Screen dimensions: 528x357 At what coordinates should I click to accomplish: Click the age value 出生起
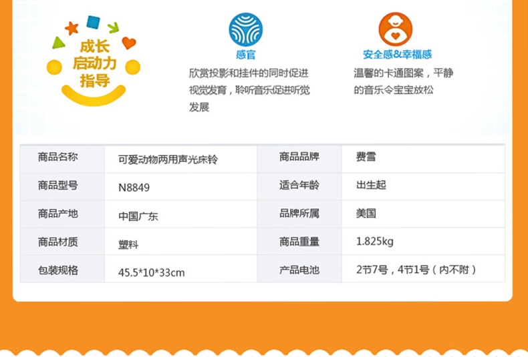point(371,185)
